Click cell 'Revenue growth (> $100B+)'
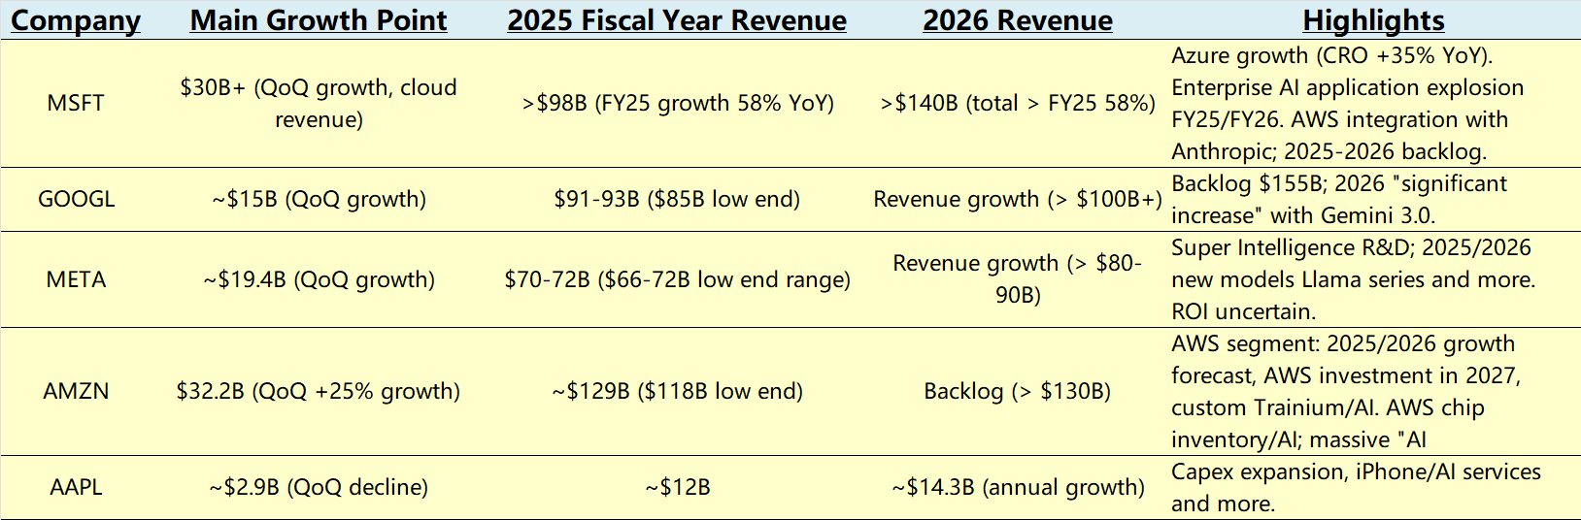This screenshot has width=1581, height=520. click(1018, 199)
